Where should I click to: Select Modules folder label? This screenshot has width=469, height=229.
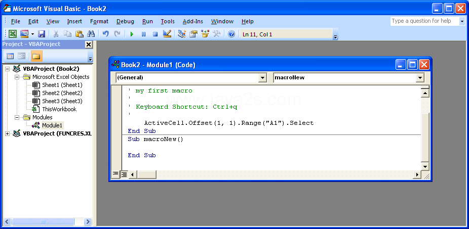(43, 117)
